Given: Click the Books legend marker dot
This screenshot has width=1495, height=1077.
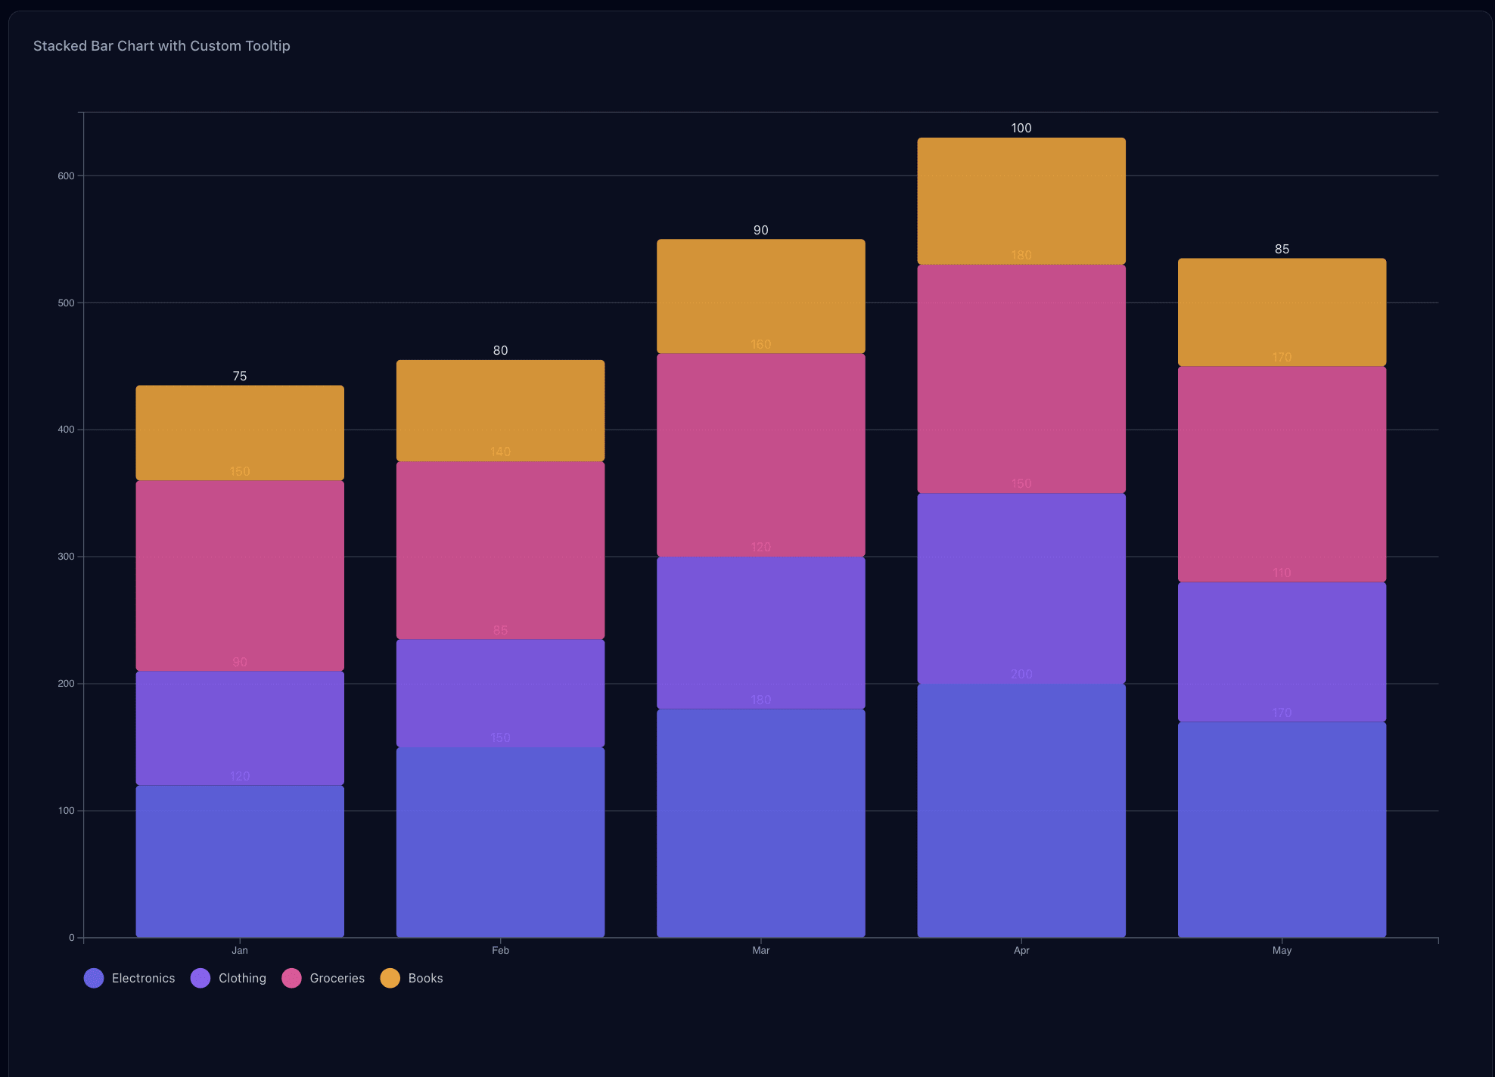Looking at the screenshot, I should point(390,978).
